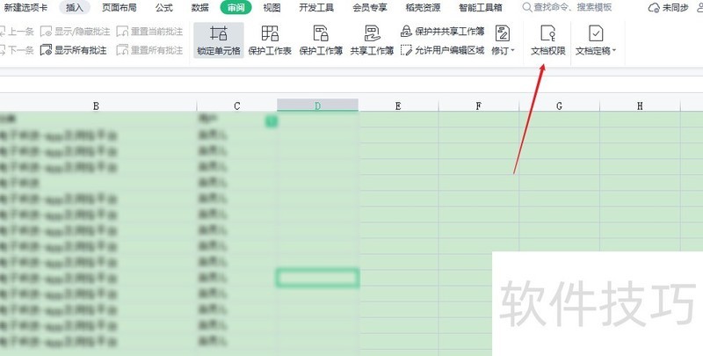
Task: Select column D header
Action: (317, 105)
